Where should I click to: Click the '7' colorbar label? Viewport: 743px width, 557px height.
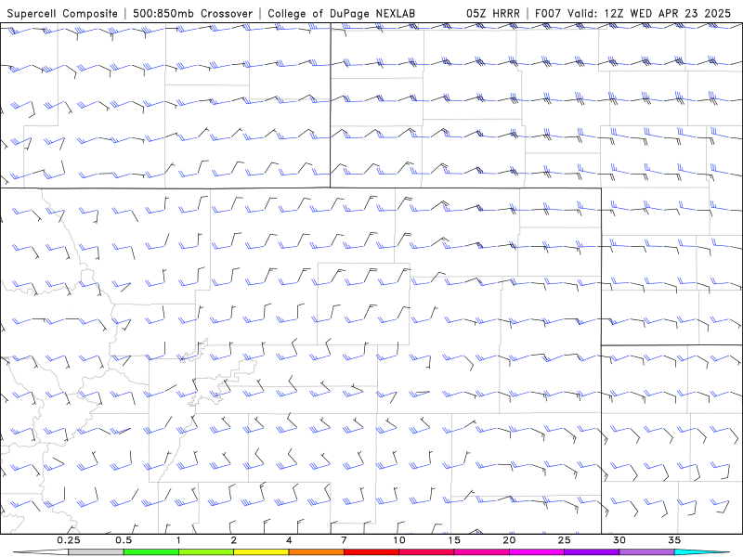pyautogui.click(x=344, y=540)
